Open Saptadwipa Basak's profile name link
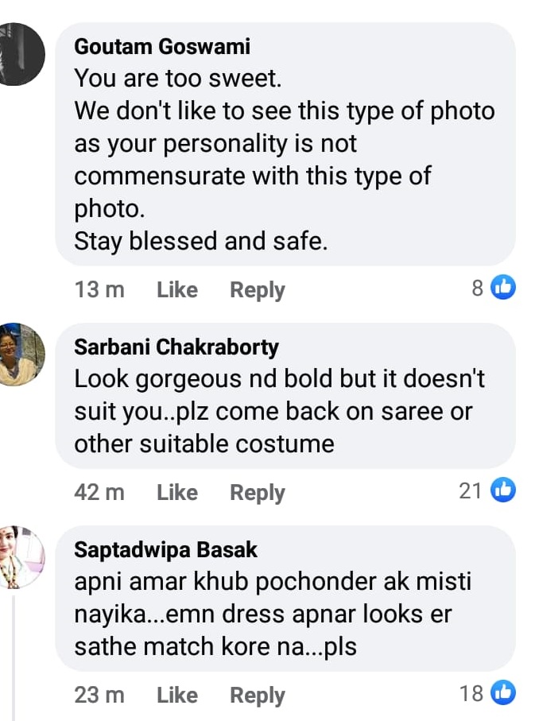 [165, 550]
